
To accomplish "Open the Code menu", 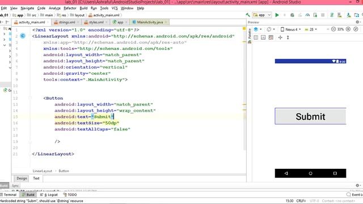I will click(x=41, y=8).
